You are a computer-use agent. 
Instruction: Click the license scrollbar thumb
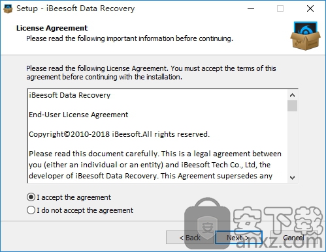pyautogui.click(x=292, y=105)
